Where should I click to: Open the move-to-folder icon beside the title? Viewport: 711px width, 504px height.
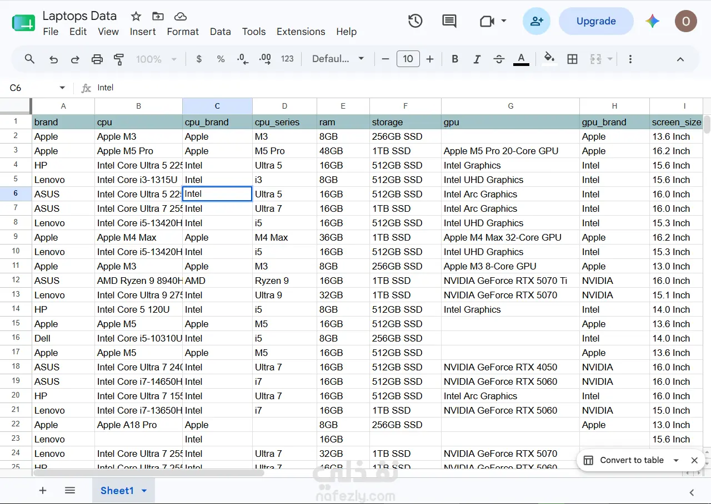pos(158,16)
